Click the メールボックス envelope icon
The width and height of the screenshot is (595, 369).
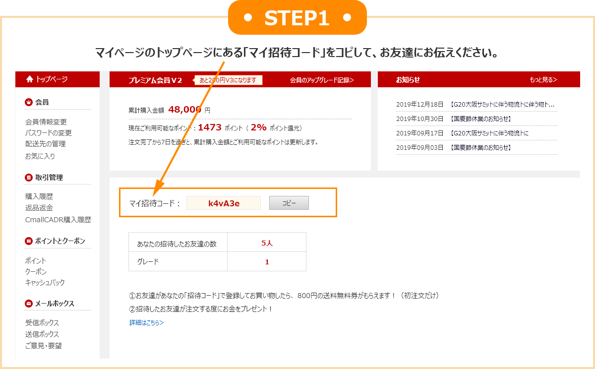click(29, 304)
